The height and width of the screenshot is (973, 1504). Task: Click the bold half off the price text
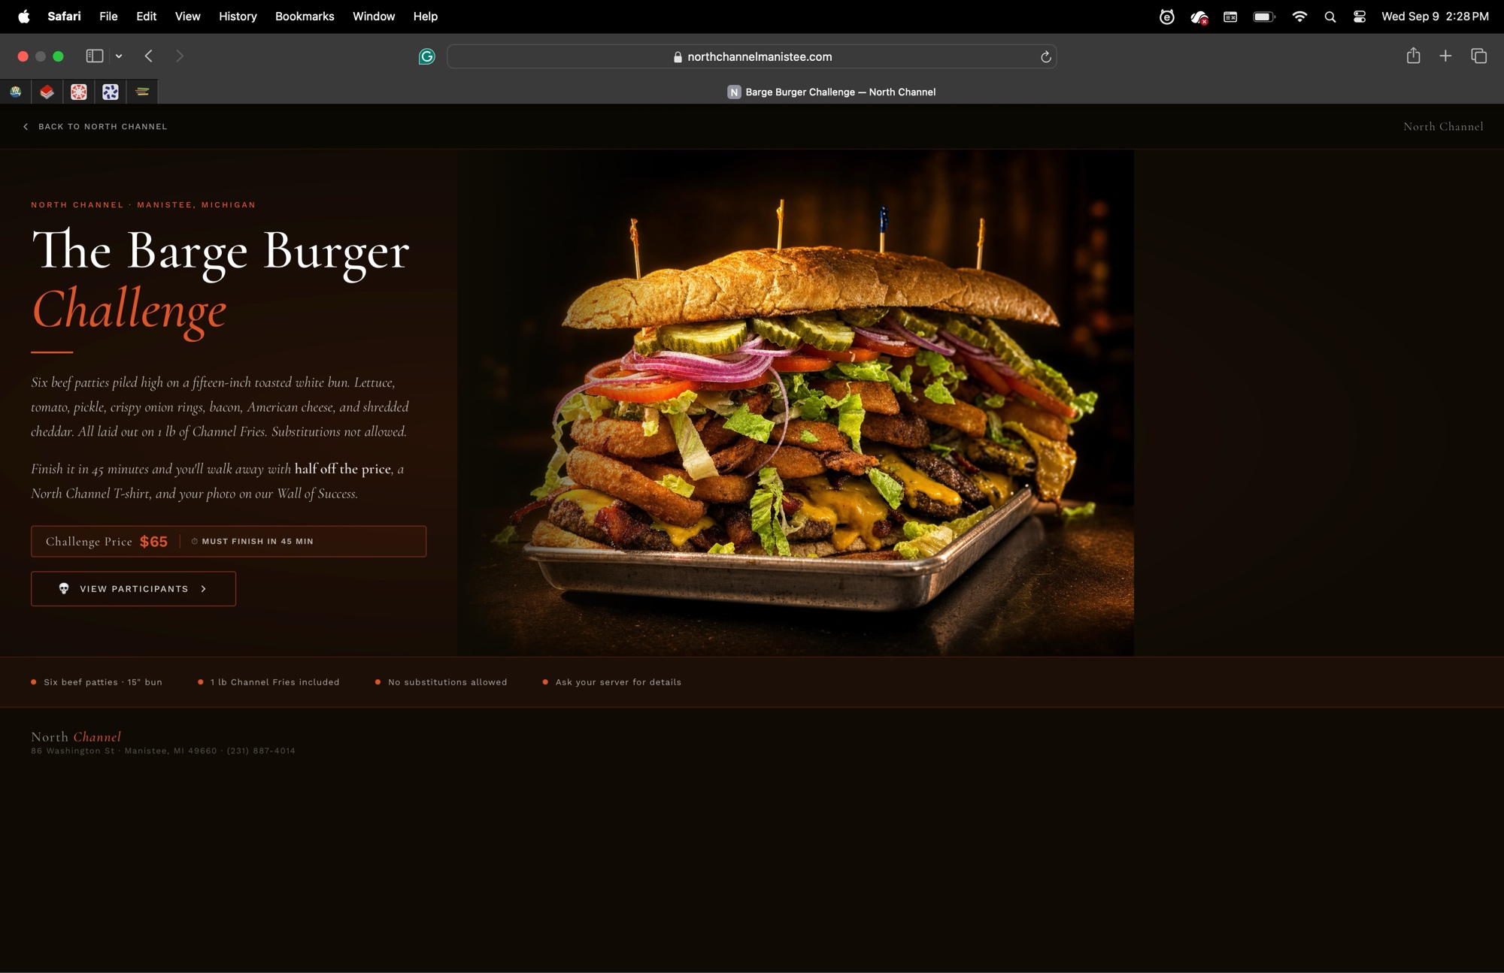[x=342, y=469]
